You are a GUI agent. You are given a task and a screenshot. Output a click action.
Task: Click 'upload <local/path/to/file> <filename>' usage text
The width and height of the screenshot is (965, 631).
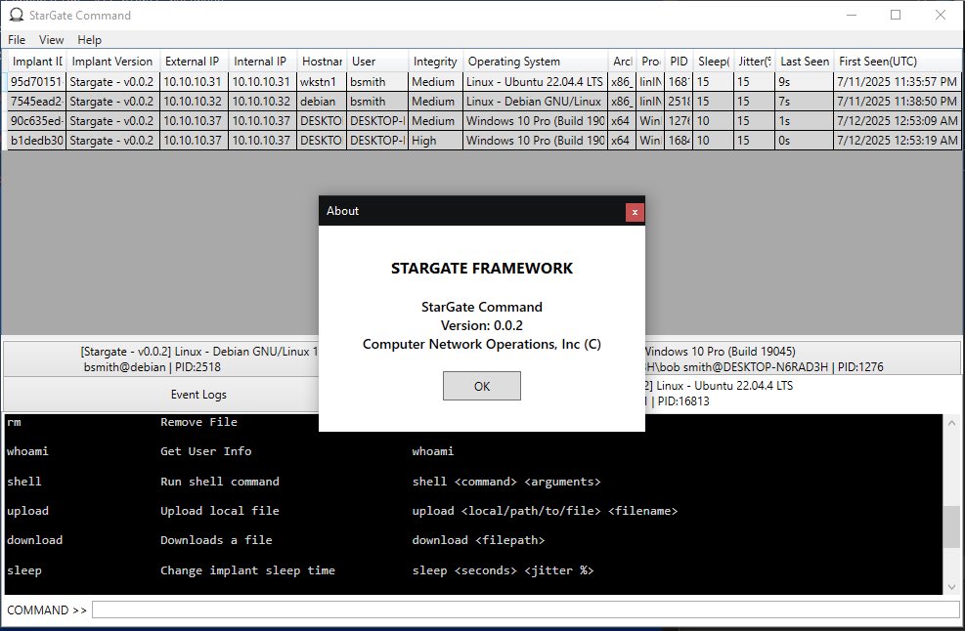click(x=545, y=511)
